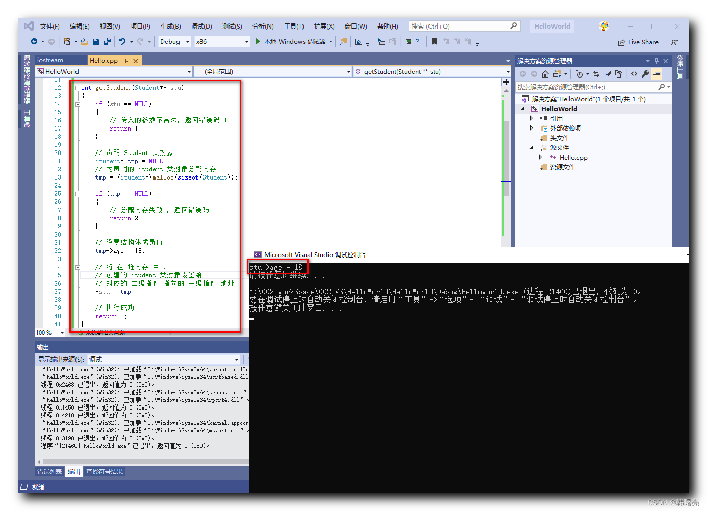Click the output panel horizontal scrollbar
This screenshot has height=511, width=707.
(143, 462)
